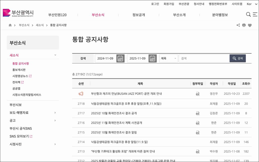Open the site search magnifier icon
The width and height of the screenshot is (259, 162).
[x=248, y=14]
